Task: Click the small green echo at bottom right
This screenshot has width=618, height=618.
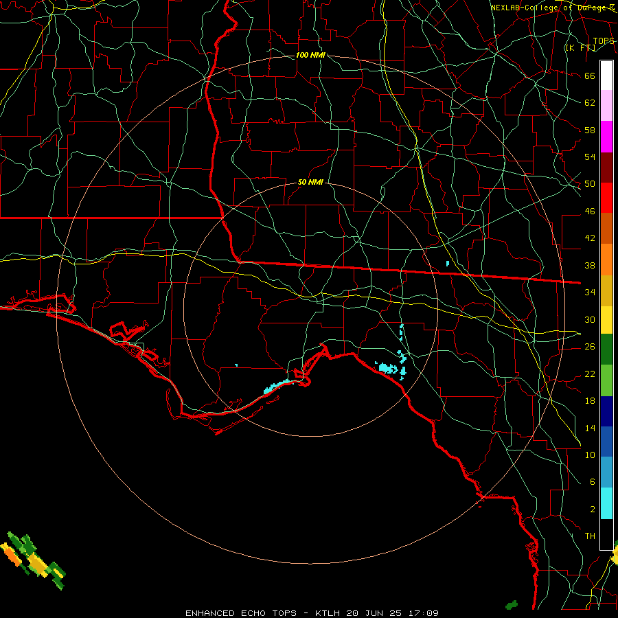Action: [x=511, y=604]
